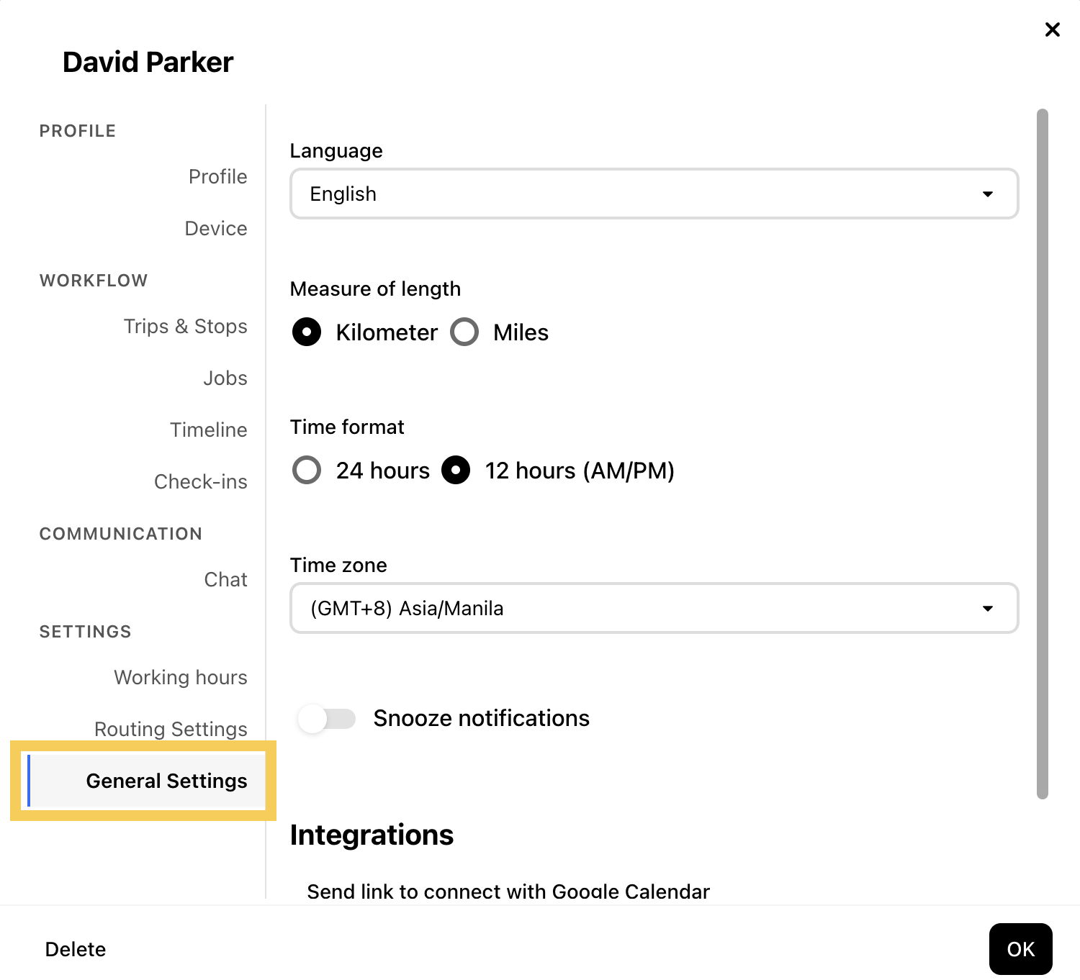Select the Miles radio button

[x=464, y=332]
